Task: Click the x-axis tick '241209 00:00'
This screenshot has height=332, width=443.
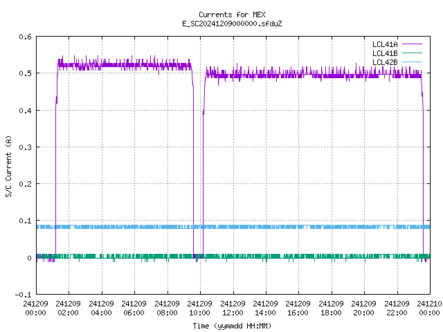Action: tap(35, 308)
